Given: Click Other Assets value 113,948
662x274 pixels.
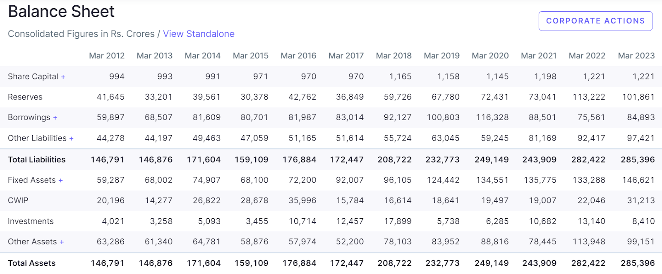Looking at the screenshot, I should (589, 241).
